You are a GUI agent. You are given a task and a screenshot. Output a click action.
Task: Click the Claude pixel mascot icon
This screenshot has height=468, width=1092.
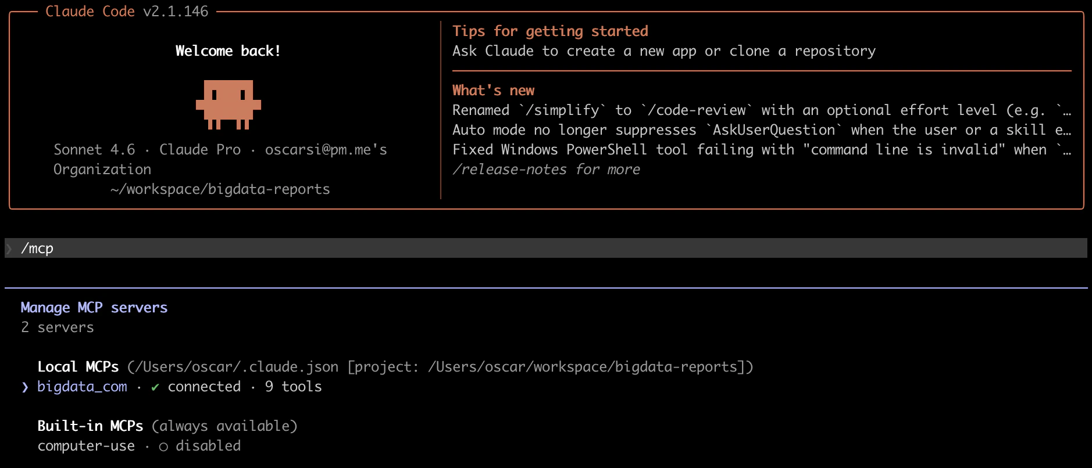229,105
